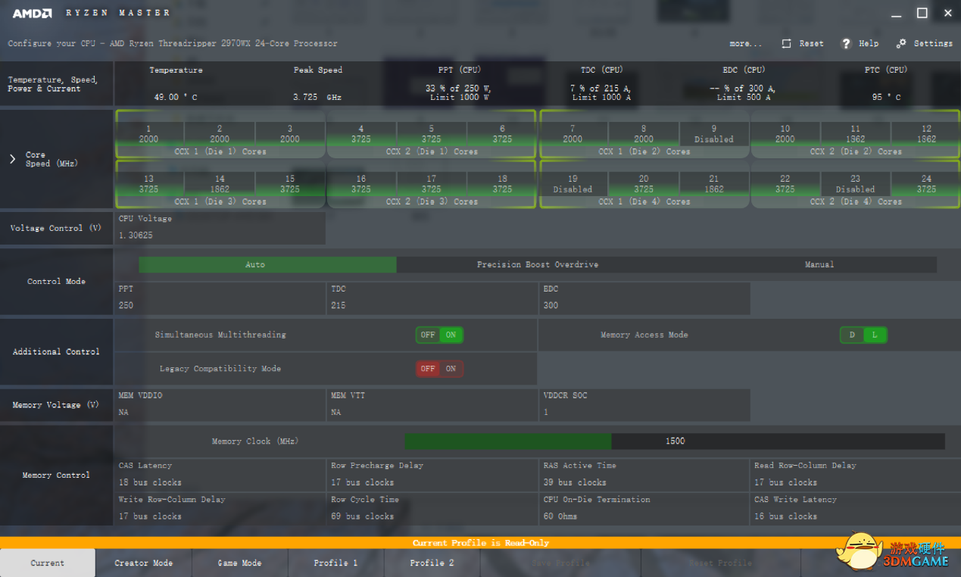Select core 1 speed cell

[x=149, y=134]
